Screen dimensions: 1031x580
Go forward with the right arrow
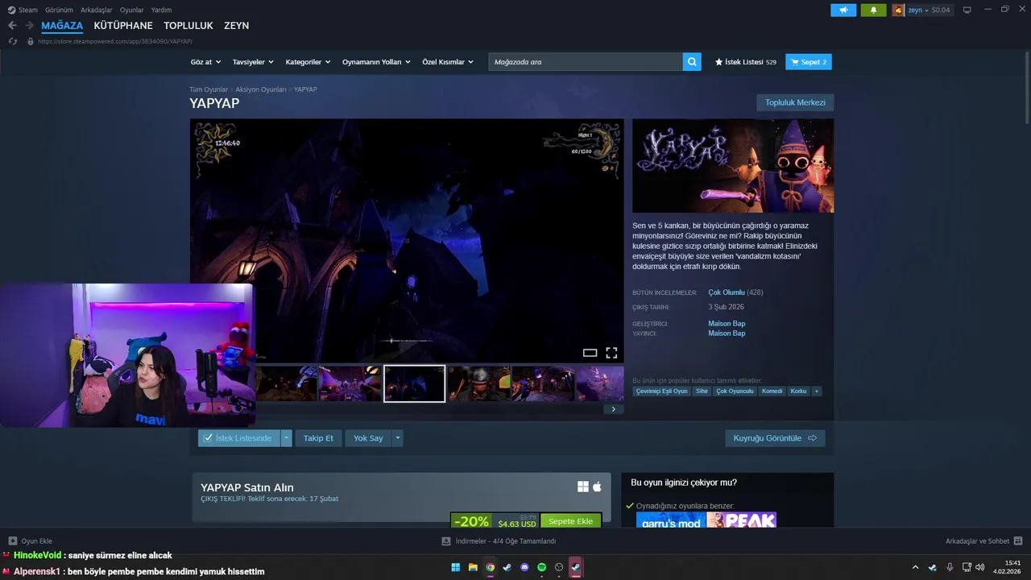coord(30,26)
